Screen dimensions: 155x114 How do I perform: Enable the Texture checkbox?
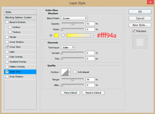coord(10,32)
